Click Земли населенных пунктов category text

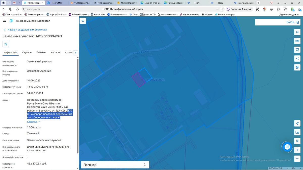coord(44,140)
